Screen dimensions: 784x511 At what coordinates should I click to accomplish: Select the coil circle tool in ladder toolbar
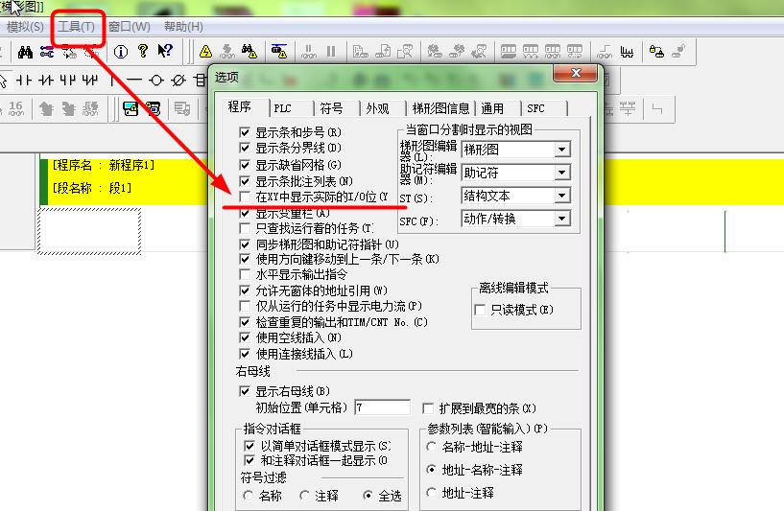tap(156, 79)
